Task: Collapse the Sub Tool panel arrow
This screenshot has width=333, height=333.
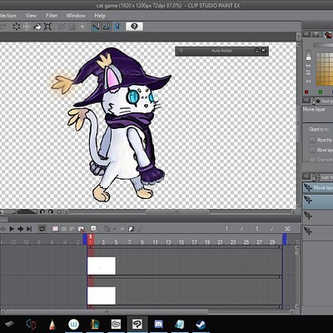Action: point(306,176)
